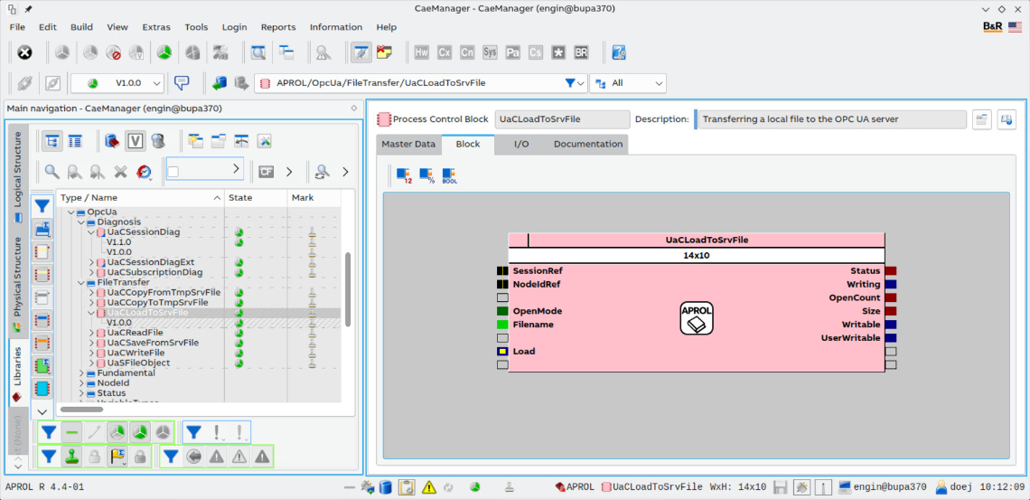Click the Sys toolbar icon

[490, 52]
